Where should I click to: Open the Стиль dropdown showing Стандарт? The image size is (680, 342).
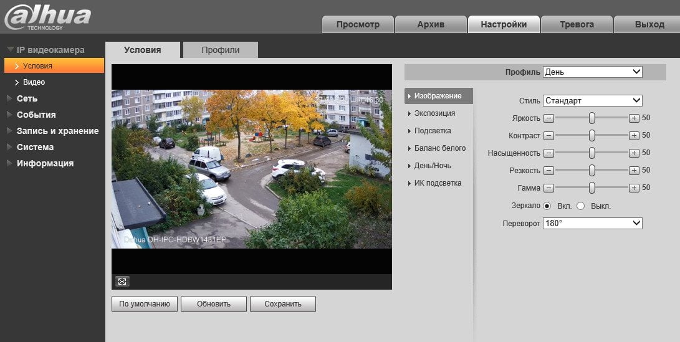pyautogui.click(x=592, y=100)
